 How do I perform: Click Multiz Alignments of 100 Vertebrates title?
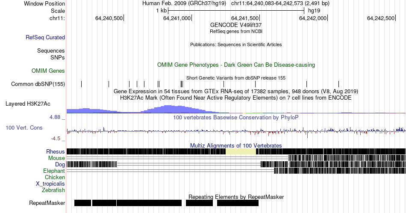236,145
